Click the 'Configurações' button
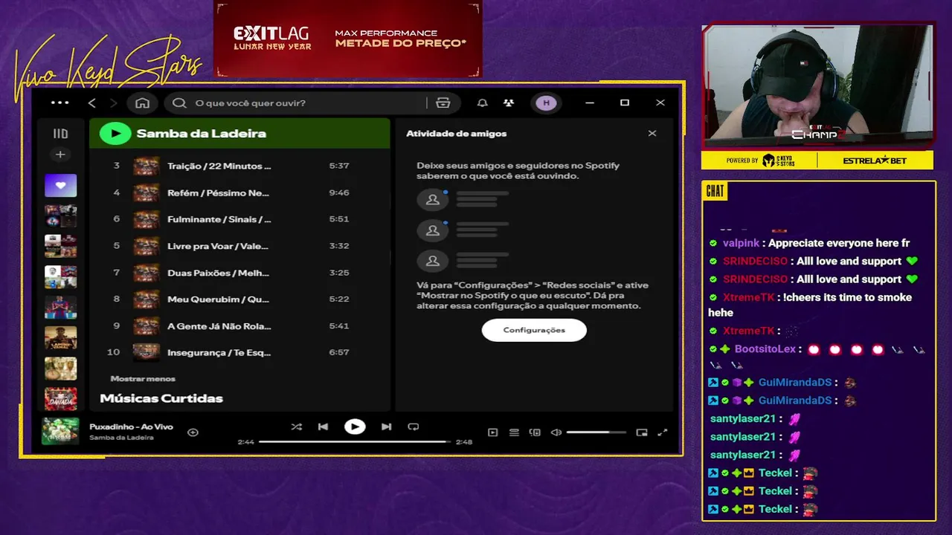 (x=534, y=330)
